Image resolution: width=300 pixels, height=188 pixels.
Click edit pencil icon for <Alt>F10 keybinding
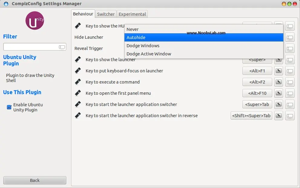point(279,93)
